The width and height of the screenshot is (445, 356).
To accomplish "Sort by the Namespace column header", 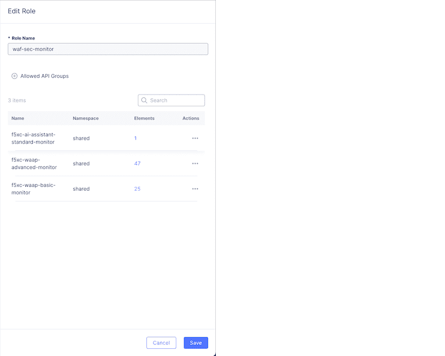I will coord(86,118).
